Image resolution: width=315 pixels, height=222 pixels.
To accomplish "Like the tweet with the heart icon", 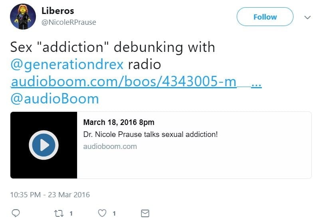I will [x=102, y=213].
